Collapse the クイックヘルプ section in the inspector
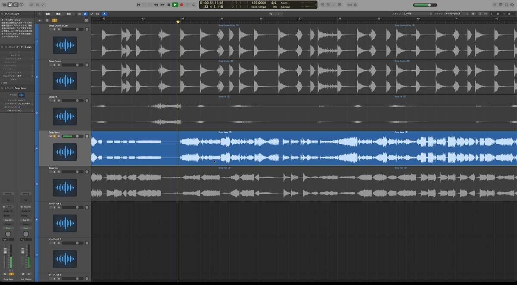The image size is (517, 285). 2,14
